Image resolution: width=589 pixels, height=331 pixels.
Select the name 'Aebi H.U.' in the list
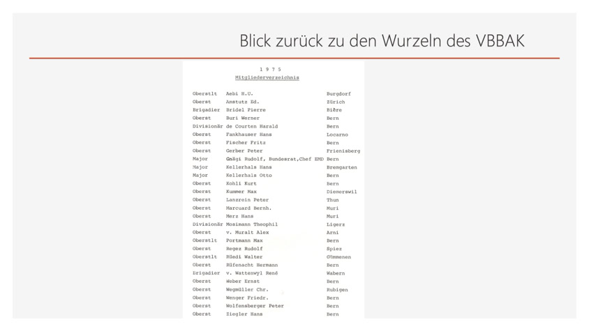[x=239, y=93]
